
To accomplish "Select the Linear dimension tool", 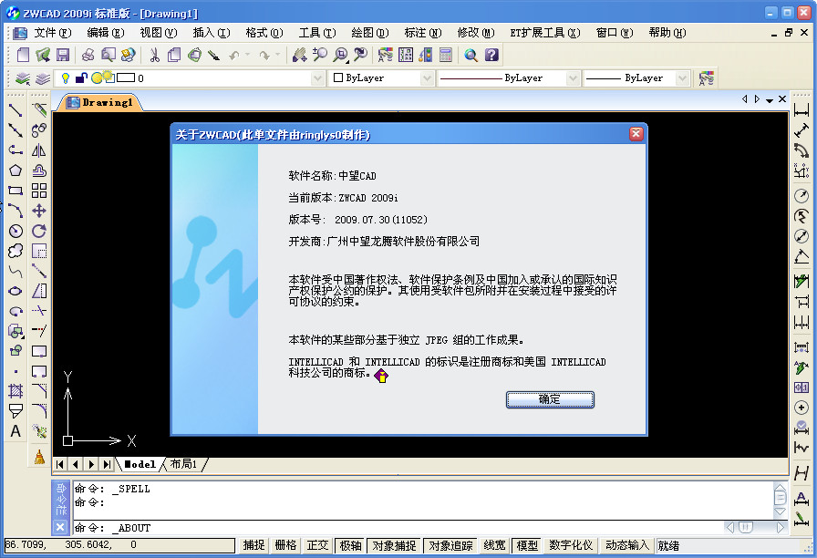I will click(x=801, y=110).
